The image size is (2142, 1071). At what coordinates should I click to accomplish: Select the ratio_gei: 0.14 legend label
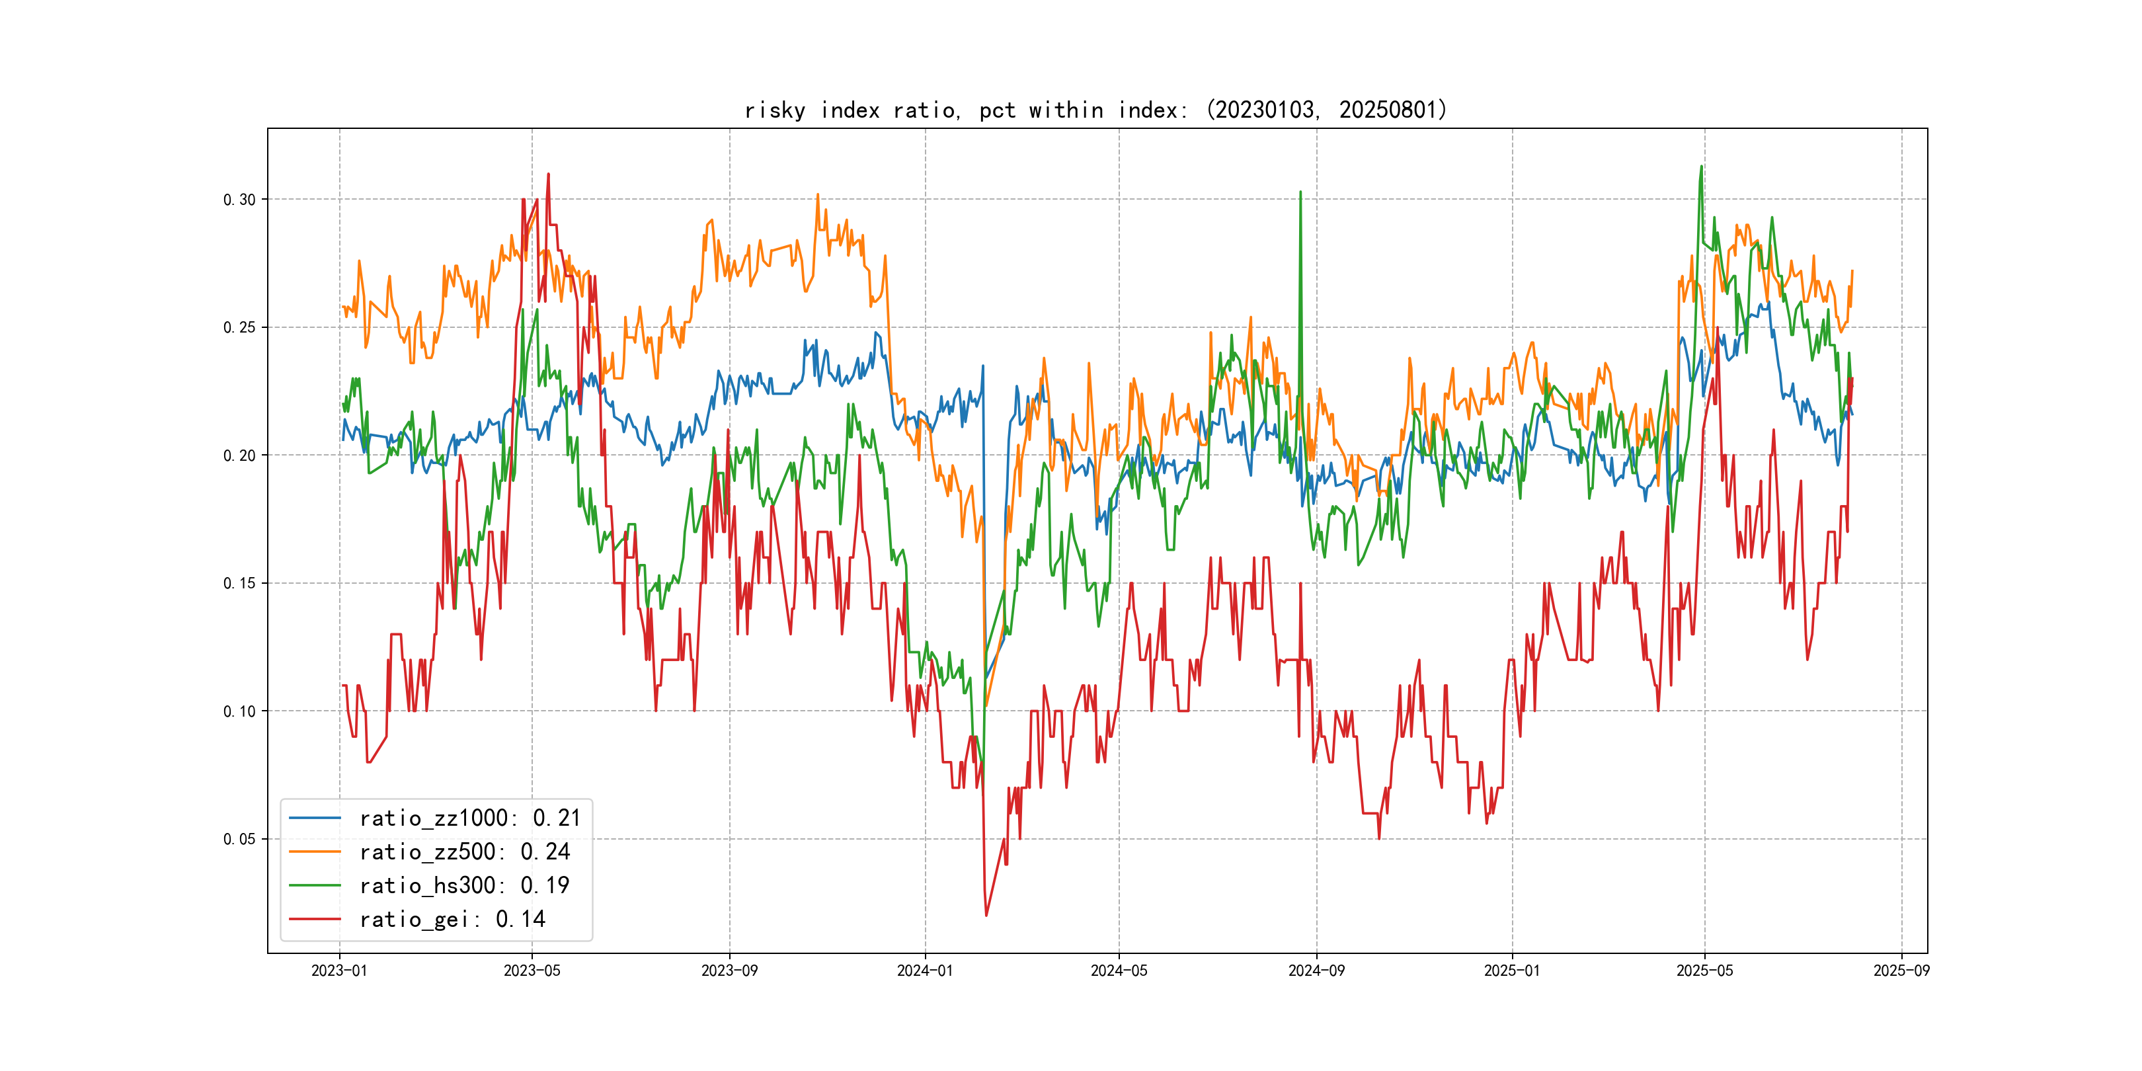click(x=452, y=919)
